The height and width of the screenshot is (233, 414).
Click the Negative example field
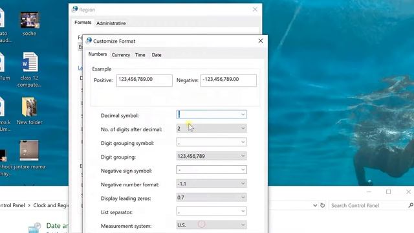[x=228, y=80]
